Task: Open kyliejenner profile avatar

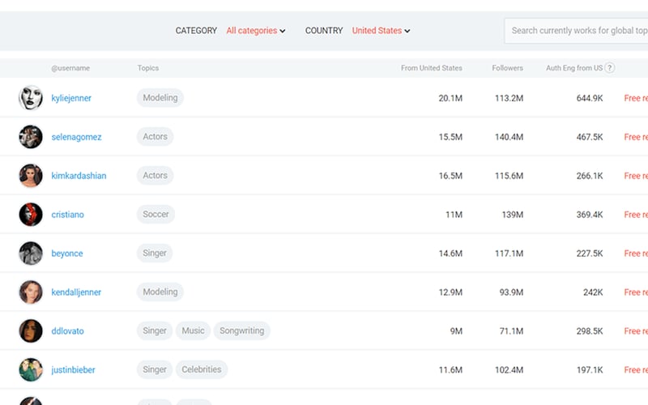Action: [x=31, y=98]
